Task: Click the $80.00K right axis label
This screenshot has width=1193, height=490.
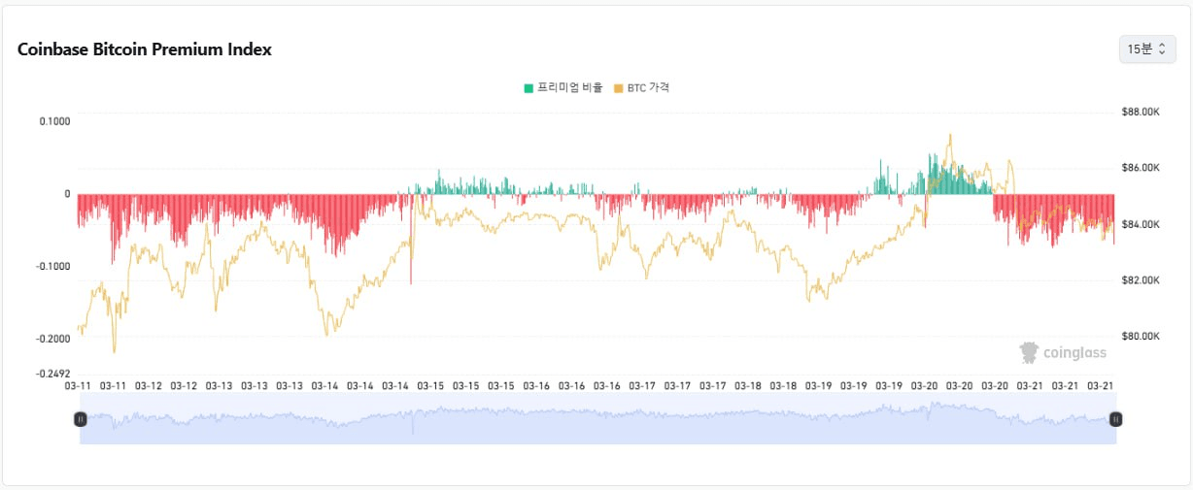Action: click(1141, 337)
